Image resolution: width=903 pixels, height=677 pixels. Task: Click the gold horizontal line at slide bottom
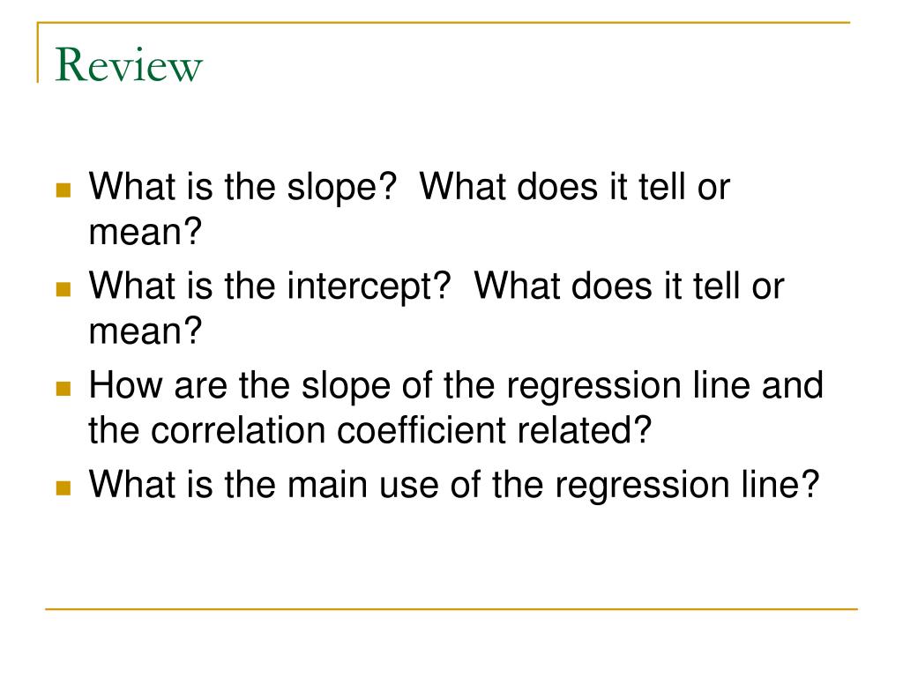point(451,608)
